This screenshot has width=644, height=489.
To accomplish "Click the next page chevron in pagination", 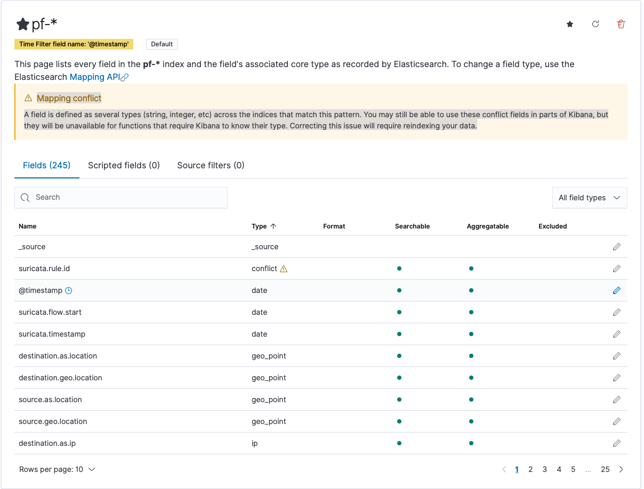I will point(621,469).
